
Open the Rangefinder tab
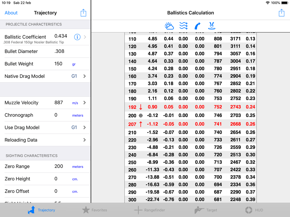pos(149,210)
